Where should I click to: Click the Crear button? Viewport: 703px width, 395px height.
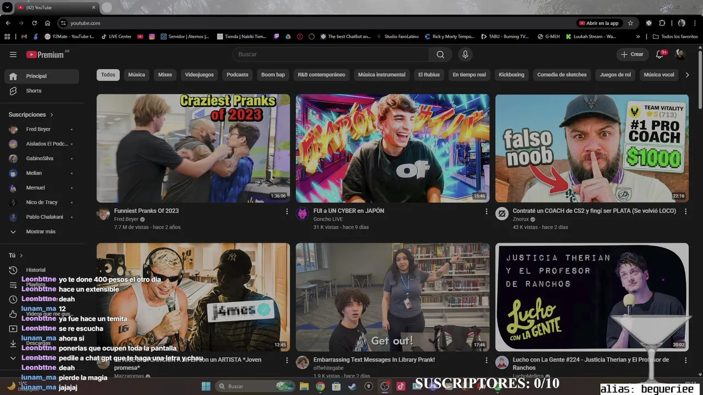[x=632, y=54]
